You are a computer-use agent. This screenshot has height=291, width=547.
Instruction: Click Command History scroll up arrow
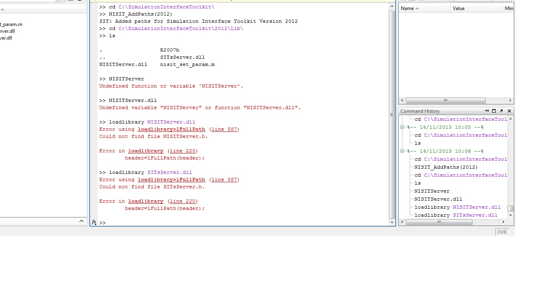510,119
